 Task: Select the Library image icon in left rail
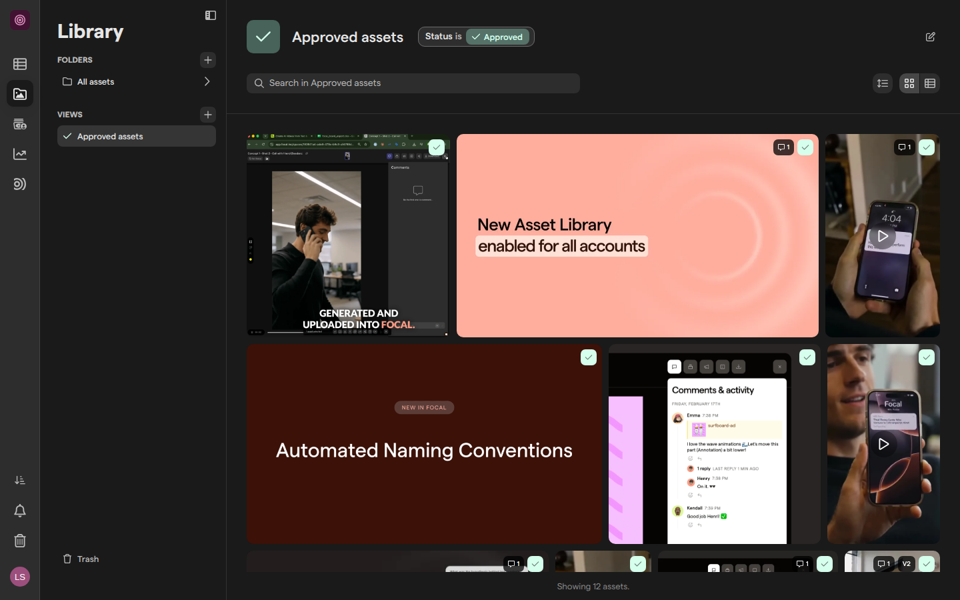pyautogui.click(x=20, y=94)
